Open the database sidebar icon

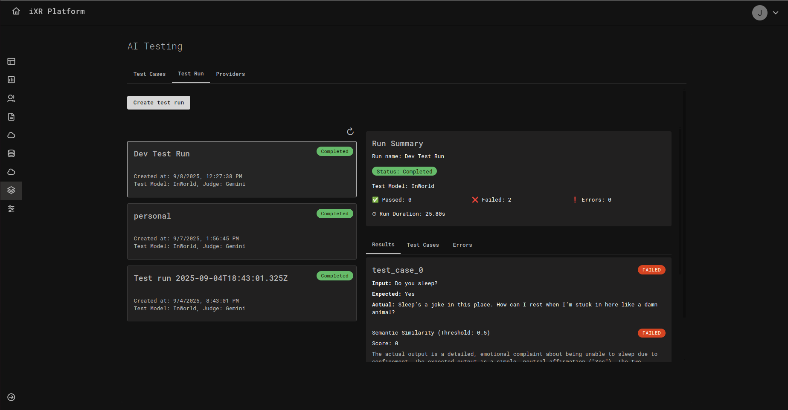(12, 153)
